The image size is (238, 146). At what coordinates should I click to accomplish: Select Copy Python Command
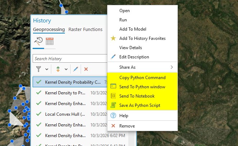point(142,78)
